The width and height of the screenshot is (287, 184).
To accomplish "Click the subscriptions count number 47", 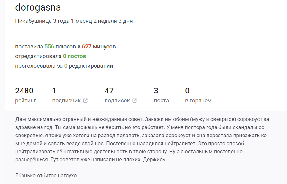I will [109, 91].
